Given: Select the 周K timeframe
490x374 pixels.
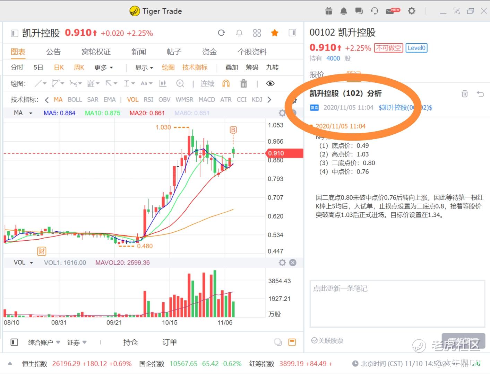Looking at the screenshot, I should pyautogui.click(x=79, y=68).
